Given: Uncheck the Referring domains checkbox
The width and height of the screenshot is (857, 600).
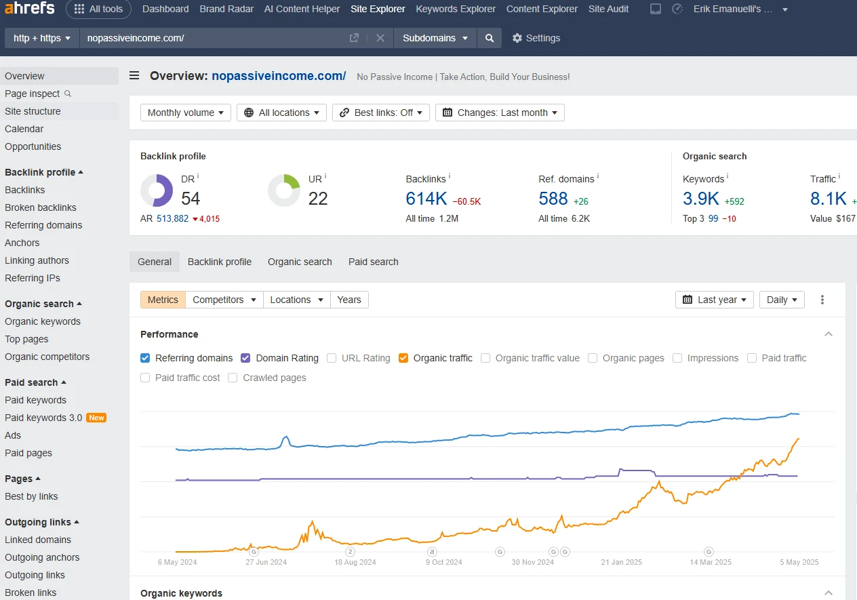Looking at the screenshot, I should 145,358.
